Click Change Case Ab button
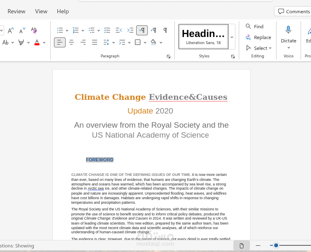This screenshot has height=252, width=311. [5, 42]
